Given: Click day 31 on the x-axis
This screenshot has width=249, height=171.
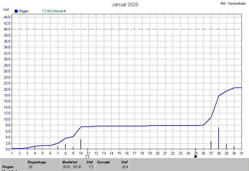Looking at the screenshot, I should coord(241,153).
